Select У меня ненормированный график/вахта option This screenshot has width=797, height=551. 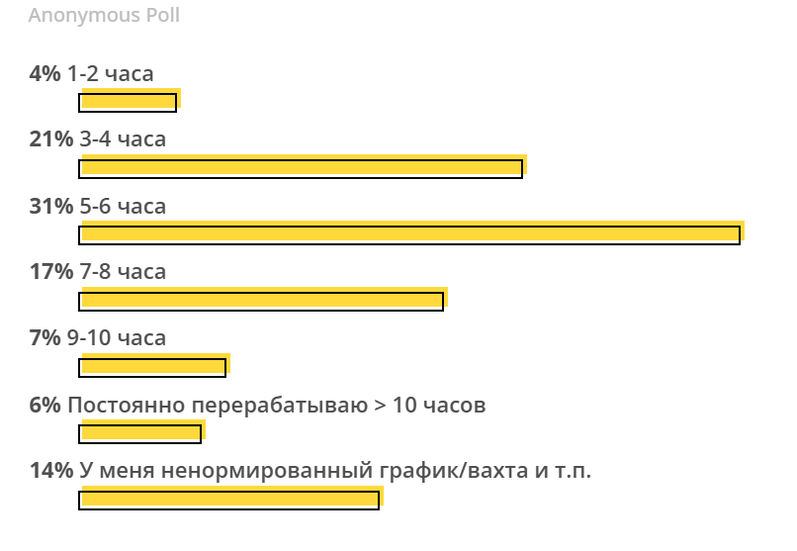point(334,471)
